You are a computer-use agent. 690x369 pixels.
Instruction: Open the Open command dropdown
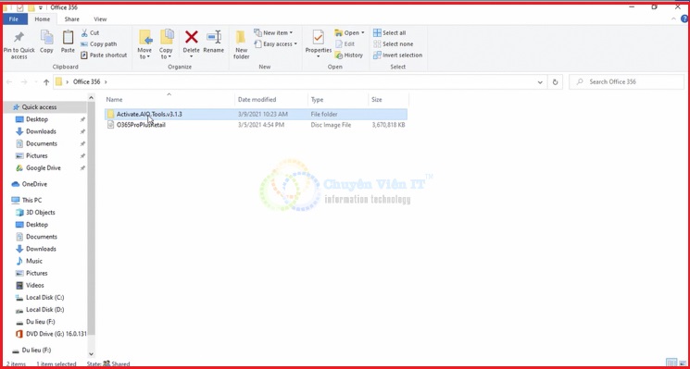click(350, 33)
